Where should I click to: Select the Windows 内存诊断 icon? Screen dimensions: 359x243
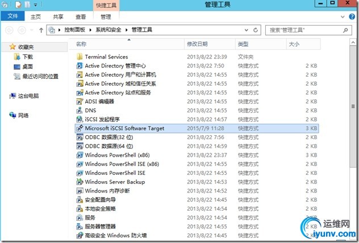[80, 191]
